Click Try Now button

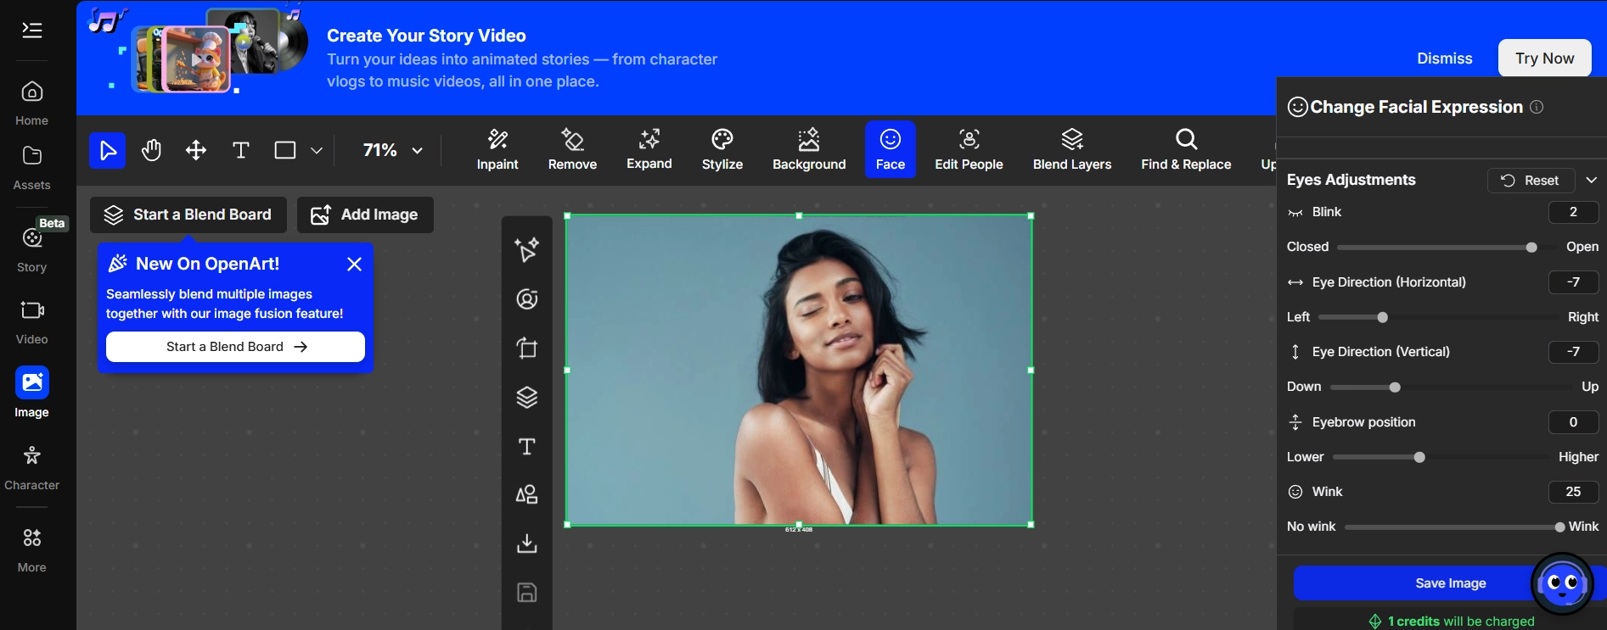tap(1544, 58)
